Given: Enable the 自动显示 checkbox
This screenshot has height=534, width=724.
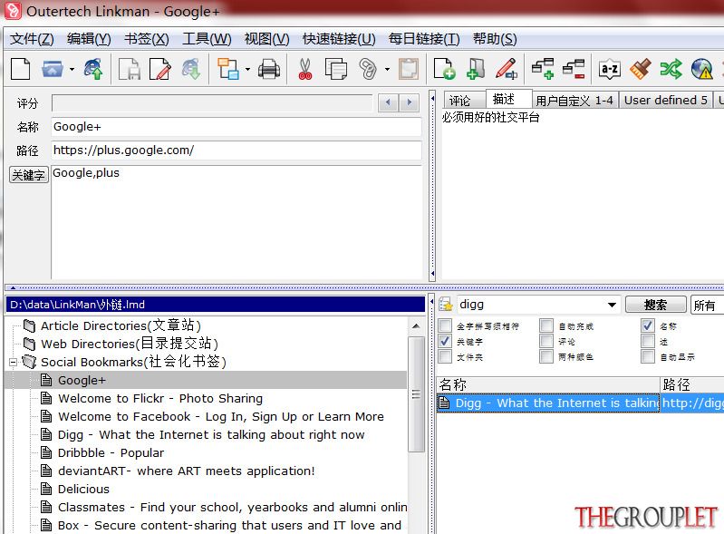Looking at the screenshot, I should (648, 356).
